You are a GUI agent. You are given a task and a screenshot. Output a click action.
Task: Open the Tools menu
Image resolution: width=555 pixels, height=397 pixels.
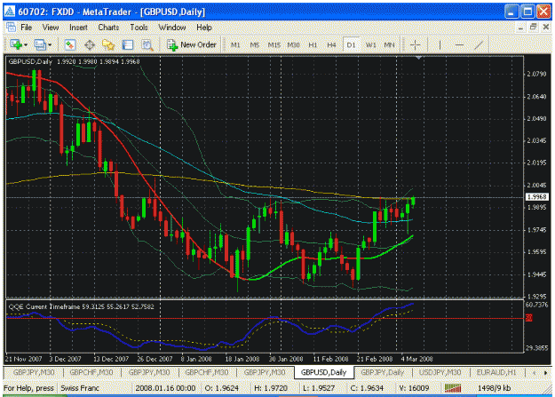139,28
